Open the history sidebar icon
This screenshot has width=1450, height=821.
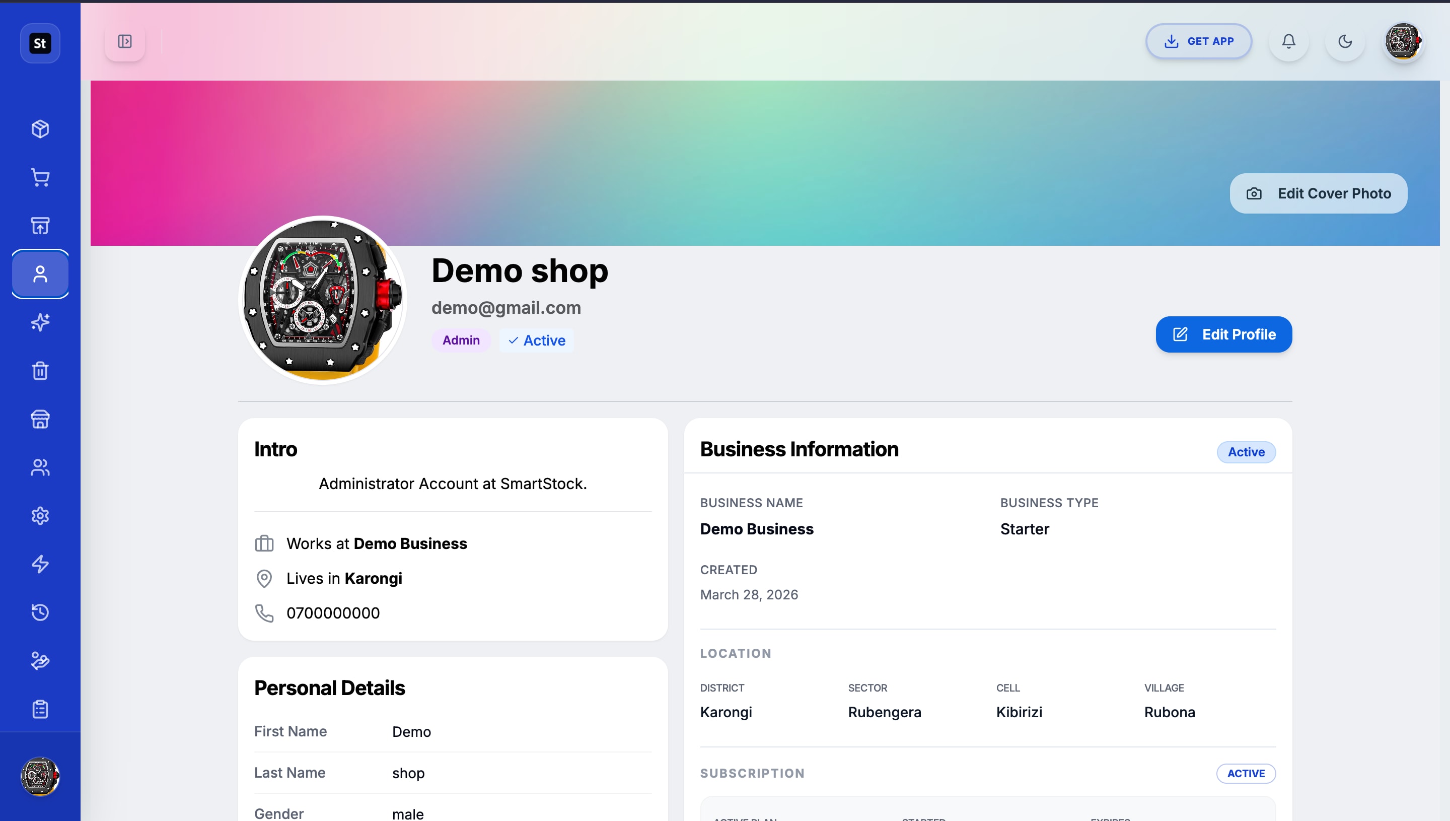click(40, 612)
